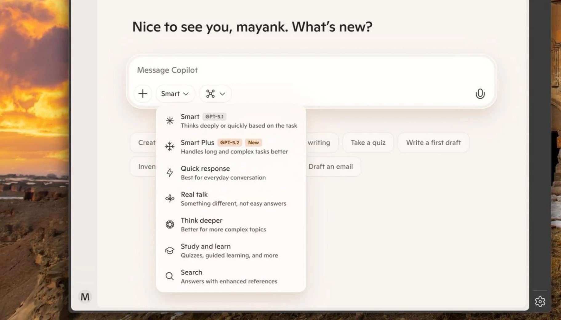Click the microphone voice input icon
561x320 pixels.
tap(480, 94)
